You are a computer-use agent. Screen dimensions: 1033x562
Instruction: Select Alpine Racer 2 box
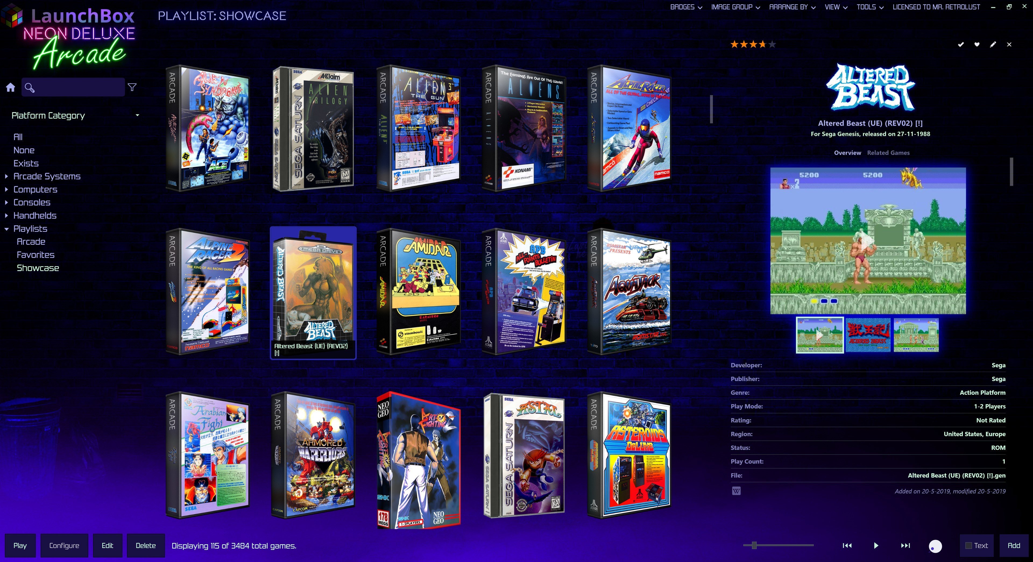[x=207, y=291]
